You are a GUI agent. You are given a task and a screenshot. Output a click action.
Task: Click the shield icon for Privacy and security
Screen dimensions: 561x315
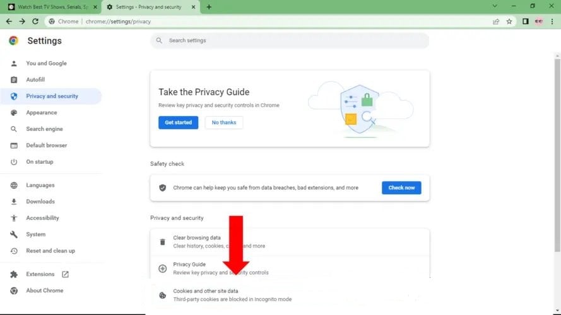pyautogui.click(x=14, y=96)
